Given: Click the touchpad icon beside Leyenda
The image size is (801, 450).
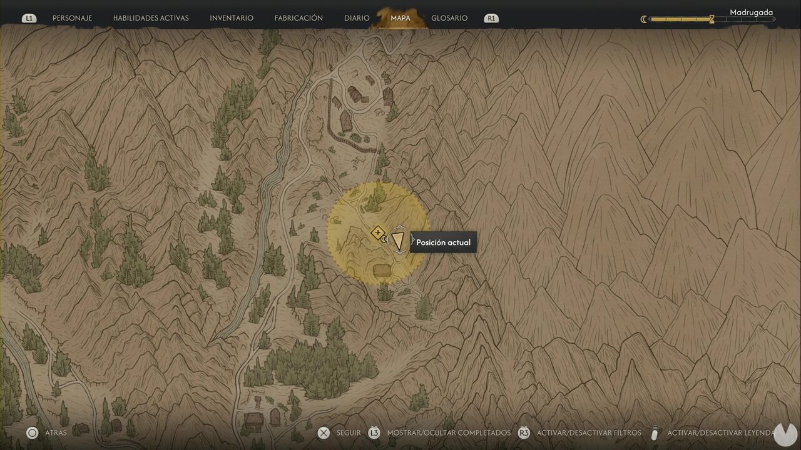Looking at the screenshot, I should pyautogui.click(x=655, y=432).
